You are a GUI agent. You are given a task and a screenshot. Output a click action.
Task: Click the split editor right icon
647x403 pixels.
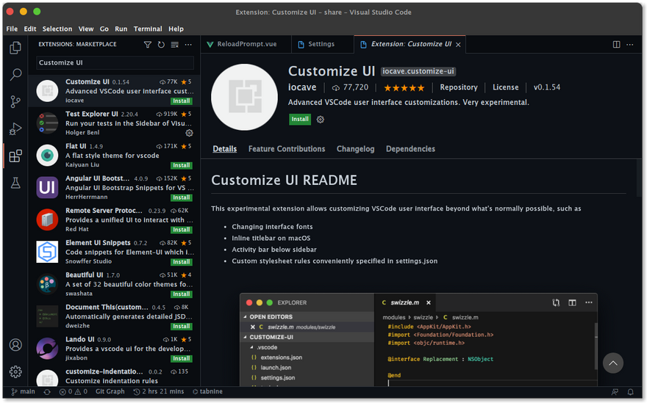[616, 44]
